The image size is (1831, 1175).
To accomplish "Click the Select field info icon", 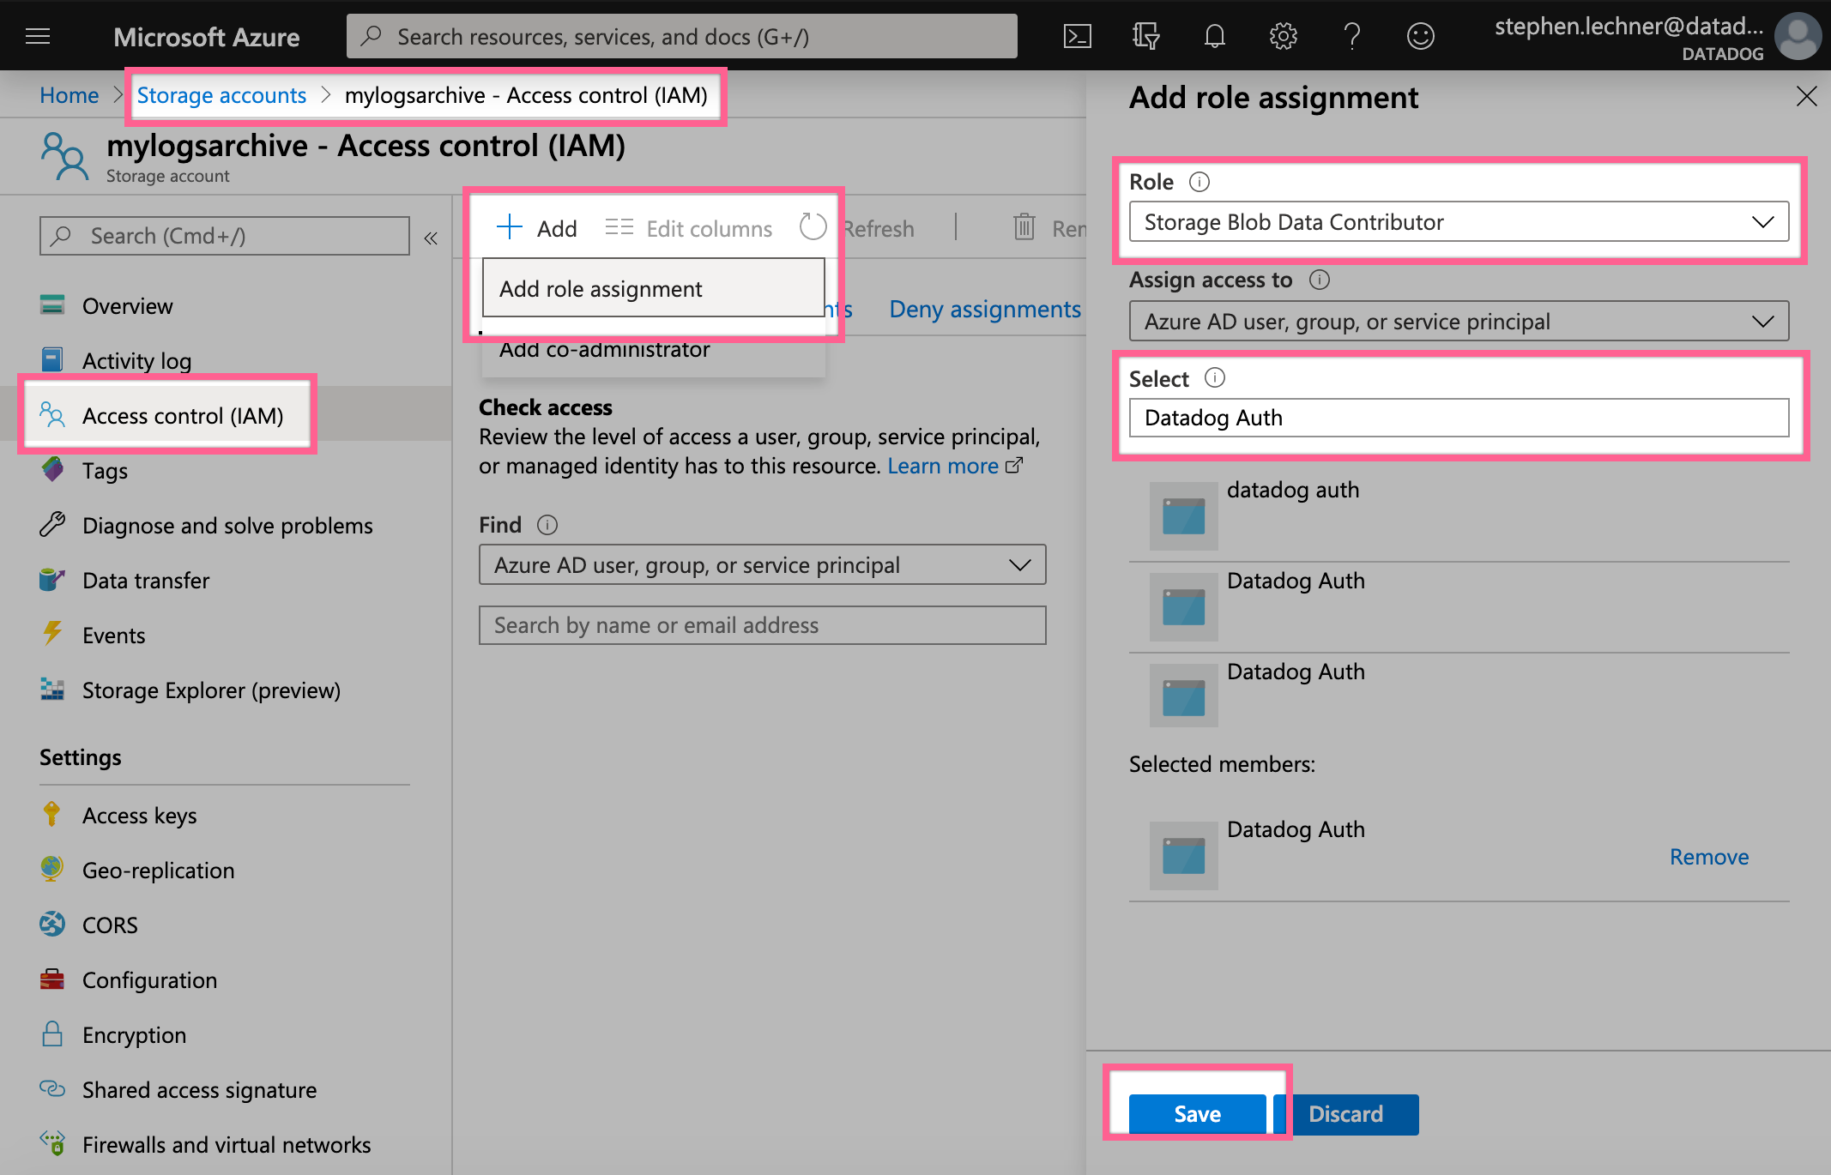I will click(1215, 377).
